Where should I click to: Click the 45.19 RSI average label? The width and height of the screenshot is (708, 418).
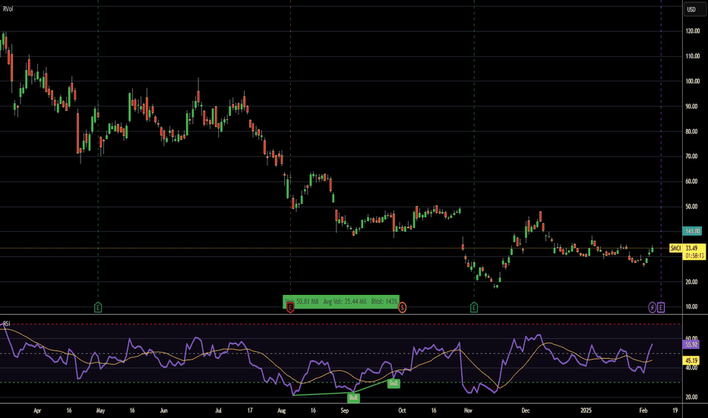point(691,360)
